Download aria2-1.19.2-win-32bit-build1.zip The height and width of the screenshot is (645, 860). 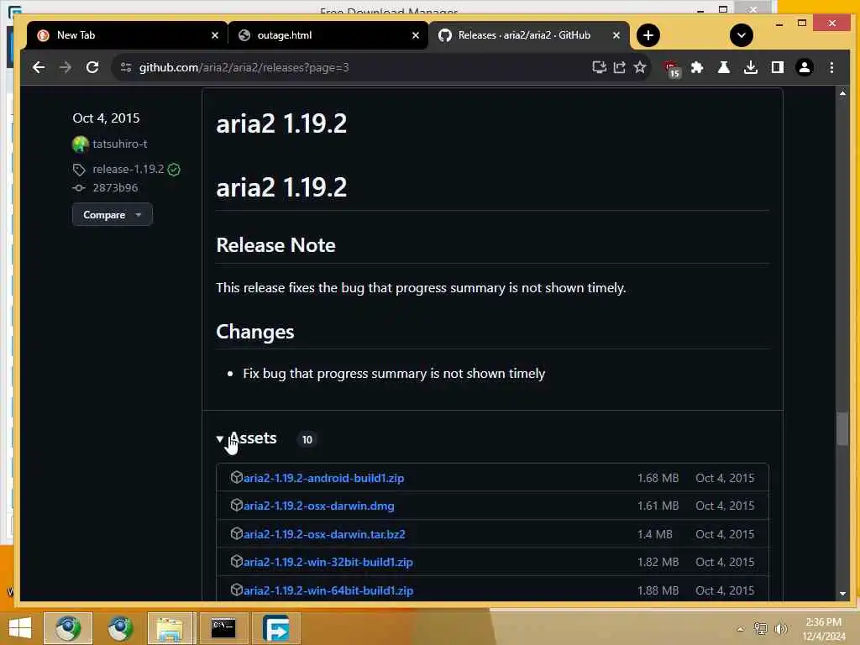pos(328,562)
